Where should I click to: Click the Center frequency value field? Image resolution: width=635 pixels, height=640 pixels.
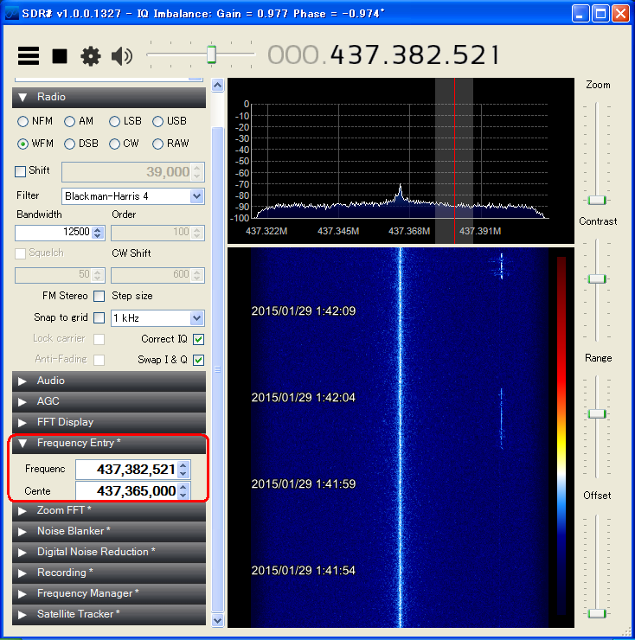(126, 490)
